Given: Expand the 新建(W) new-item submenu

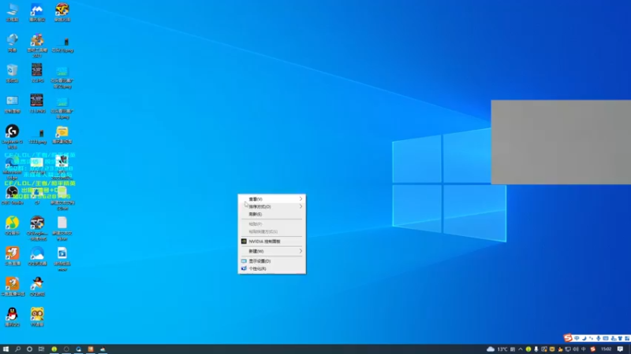Looking at the screenshot, I should coord(271,251).
